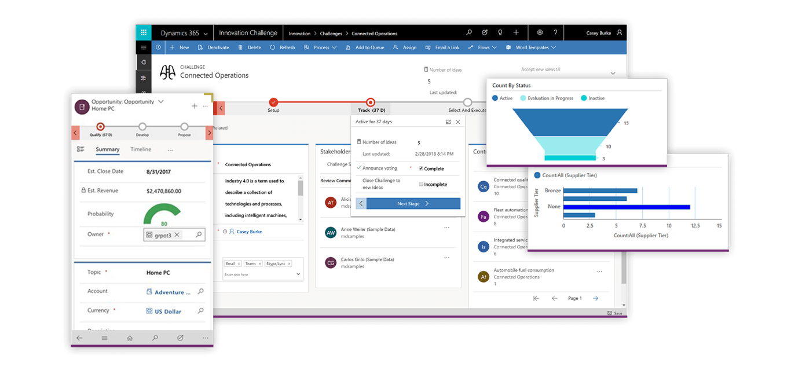Viewport: 791px width, 374px height.
Task: Click the Active legend color swatch
Action: tap(495, 98)
